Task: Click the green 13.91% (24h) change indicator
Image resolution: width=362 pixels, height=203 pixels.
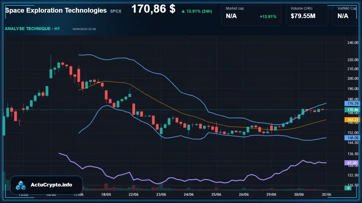Action: pyautogui.click(x=197, y=11)
